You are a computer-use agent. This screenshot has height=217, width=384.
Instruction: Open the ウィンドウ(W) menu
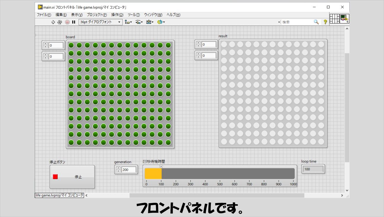pyautogui.click(x=153, y=15)
